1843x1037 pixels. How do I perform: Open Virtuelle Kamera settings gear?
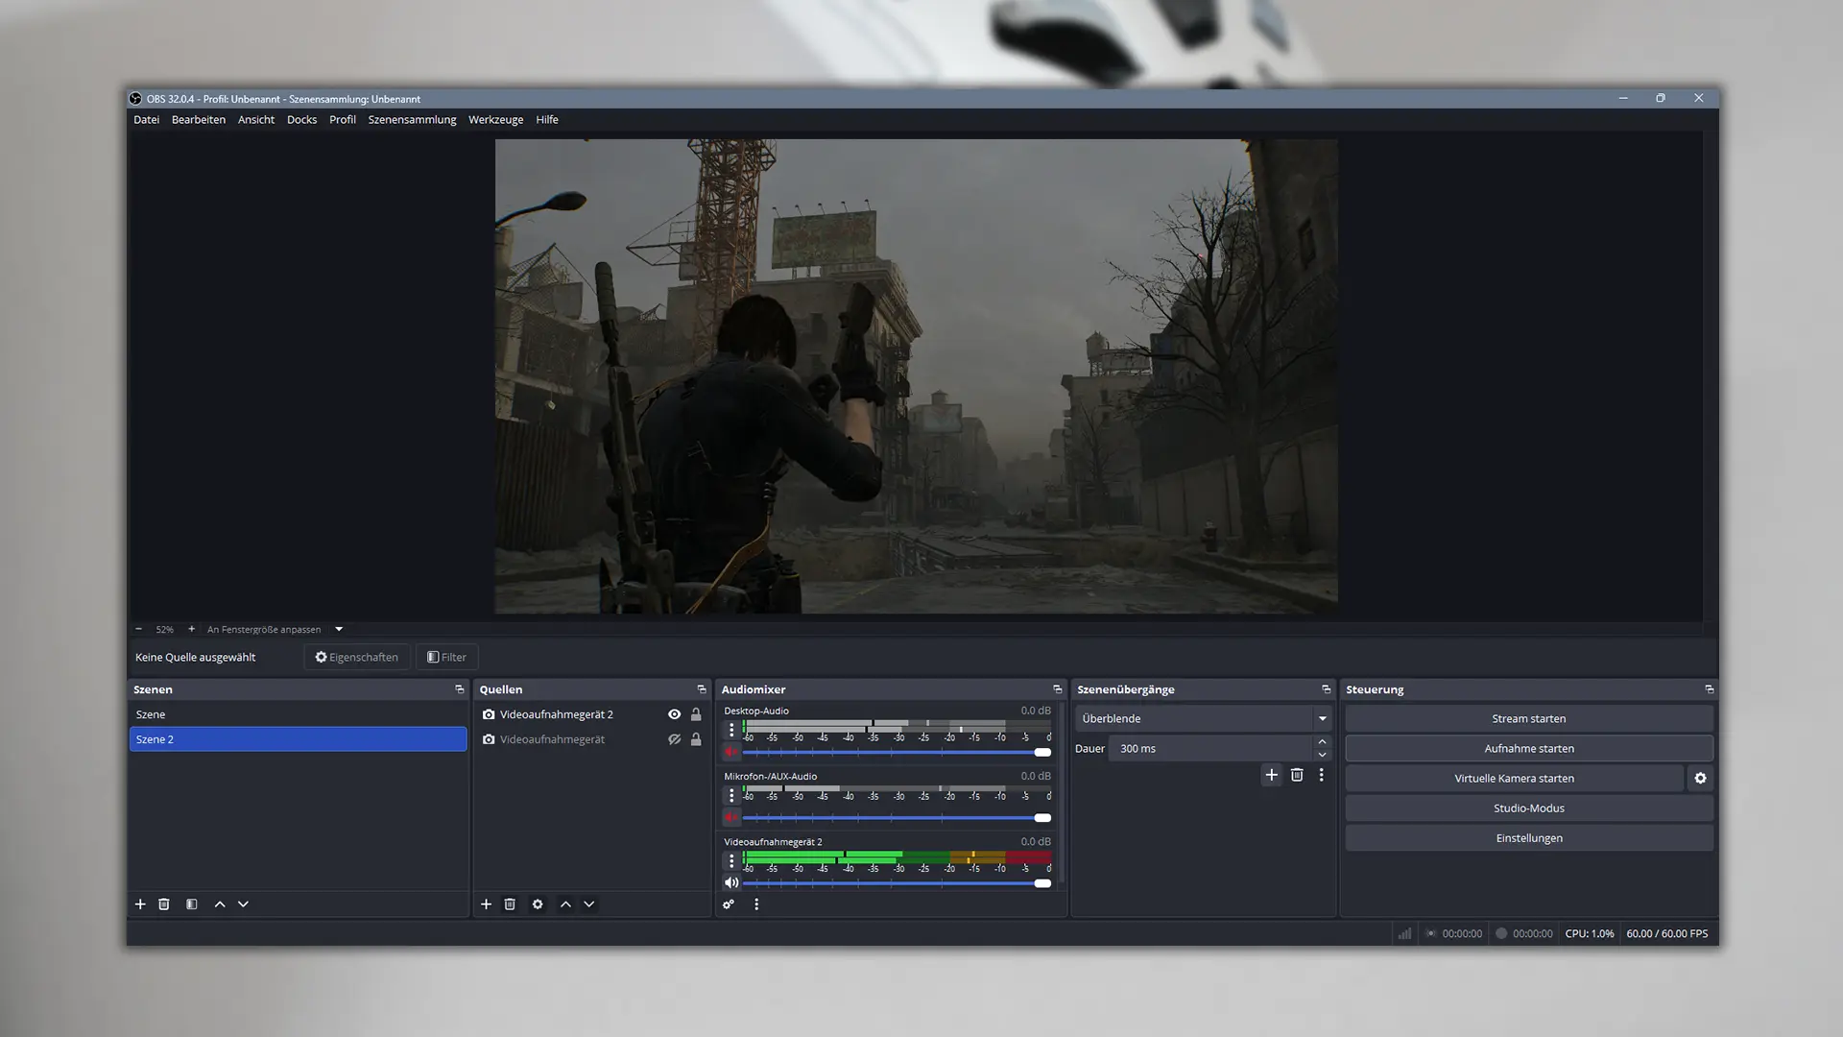1700,779
